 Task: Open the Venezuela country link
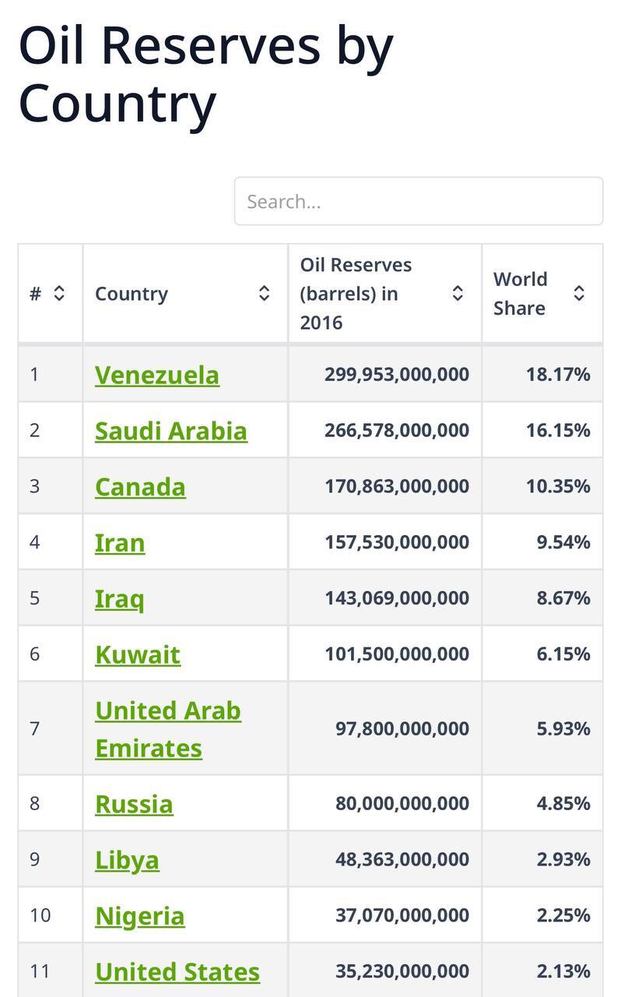(156, 375)
